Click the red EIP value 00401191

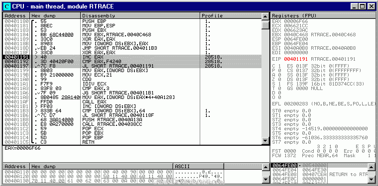coord(296,59)
